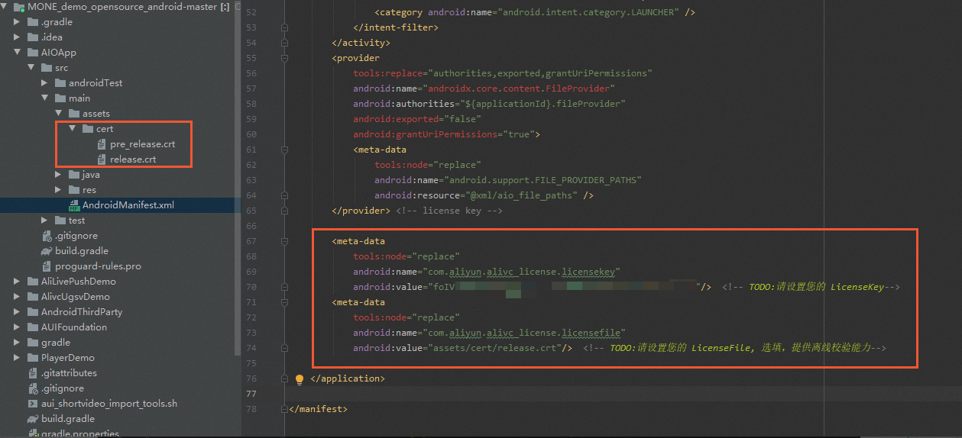
Task: Toggle fold marker at the closing intent-filter tag
Action: click(x=285, y=27)
